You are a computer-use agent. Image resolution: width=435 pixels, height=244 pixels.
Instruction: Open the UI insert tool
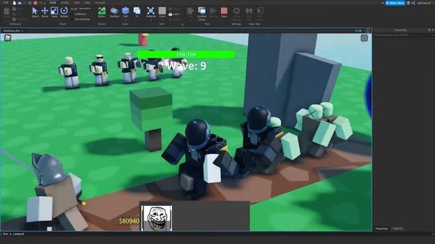coord(137,12)
